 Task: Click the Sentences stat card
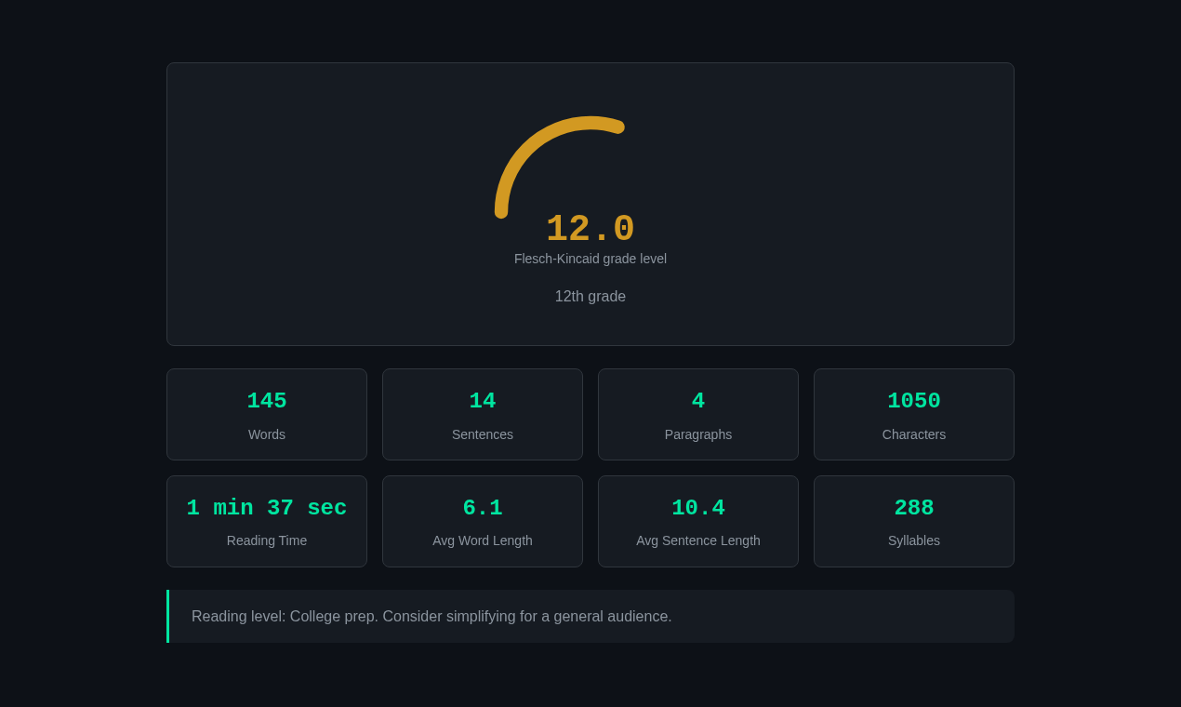pos(483,414)
